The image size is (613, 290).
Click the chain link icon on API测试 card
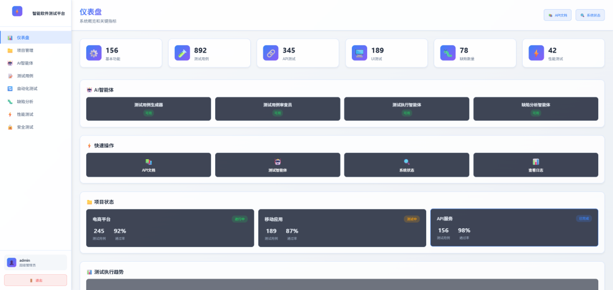pyautogui.click(x=271, y=53)
